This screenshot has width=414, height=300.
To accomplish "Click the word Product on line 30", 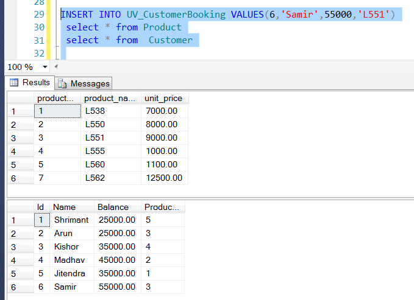I will (x=162, y=27).
